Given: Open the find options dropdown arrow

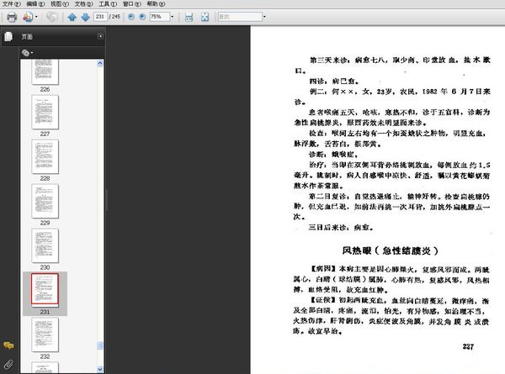Looking at the screenshot, I should click(264, 17).
